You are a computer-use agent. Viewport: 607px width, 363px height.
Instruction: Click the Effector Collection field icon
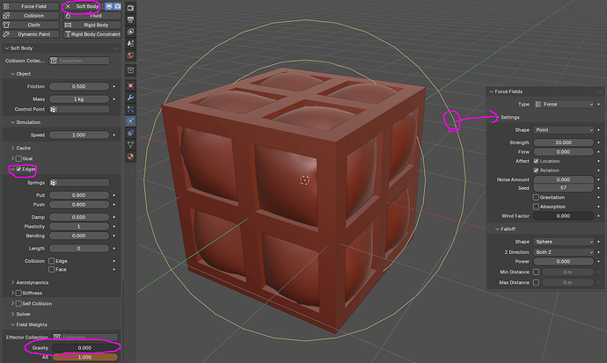pyautogui.click(x=57, y=338)
